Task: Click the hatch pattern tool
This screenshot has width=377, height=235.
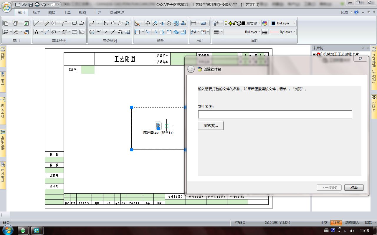Action: pyautogui.click(x=75, y=32)
